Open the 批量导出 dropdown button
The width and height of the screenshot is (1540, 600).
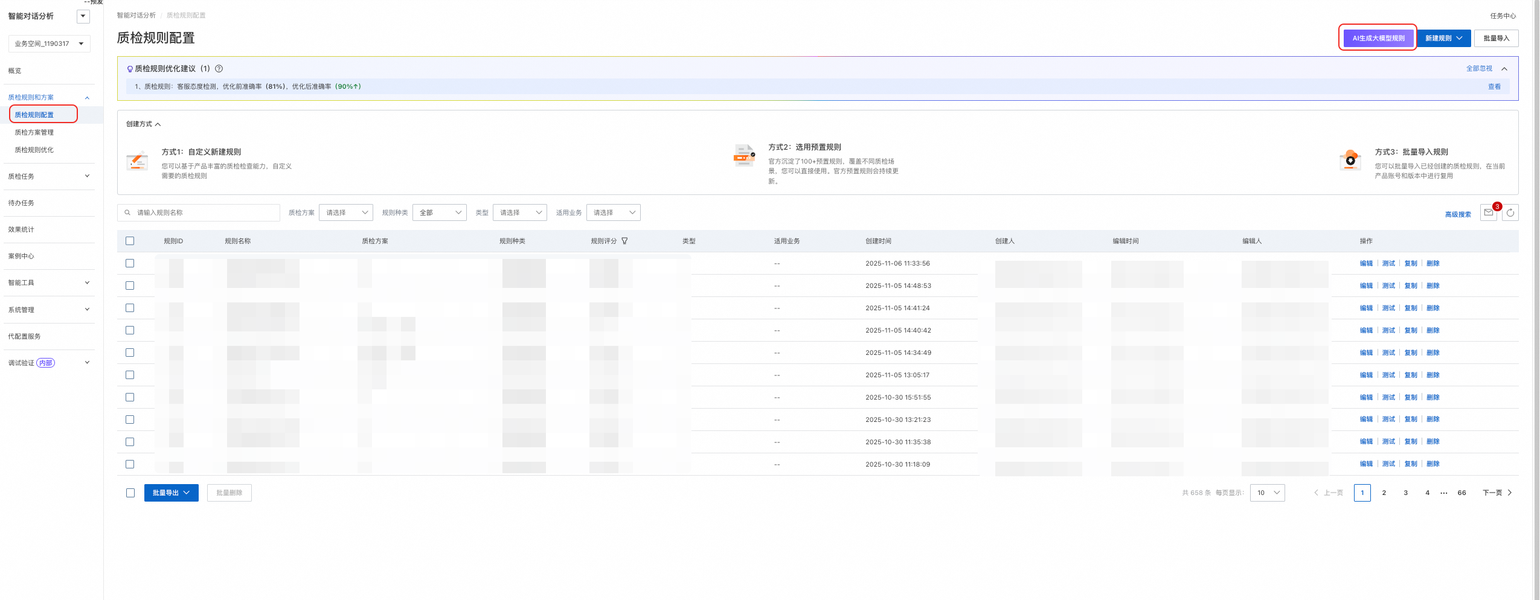click(172, 493)
